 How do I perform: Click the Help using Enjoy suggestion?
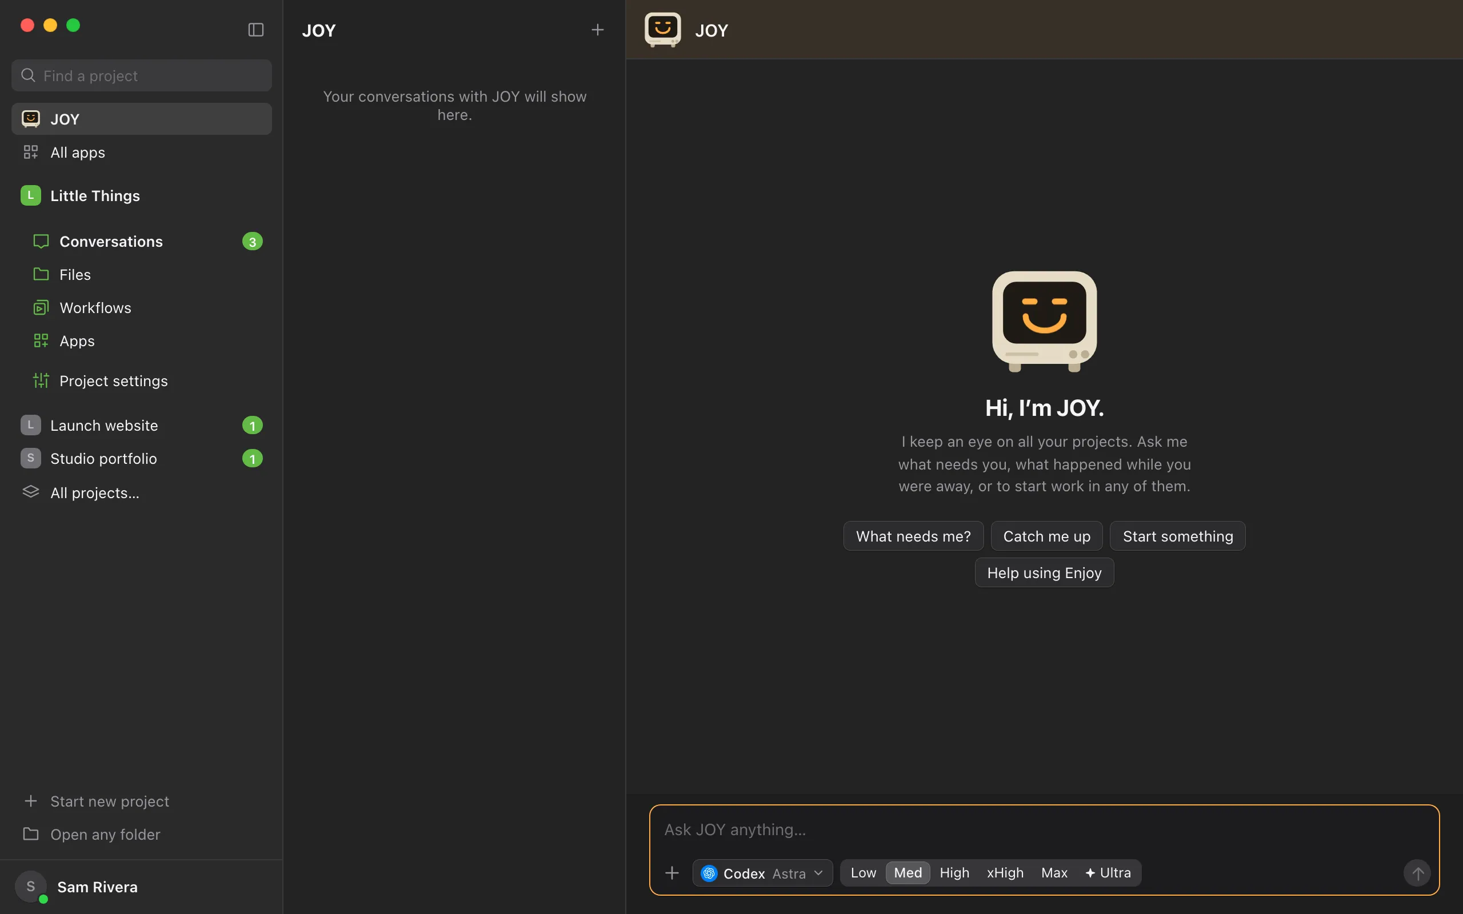[x=1044, y=572]
